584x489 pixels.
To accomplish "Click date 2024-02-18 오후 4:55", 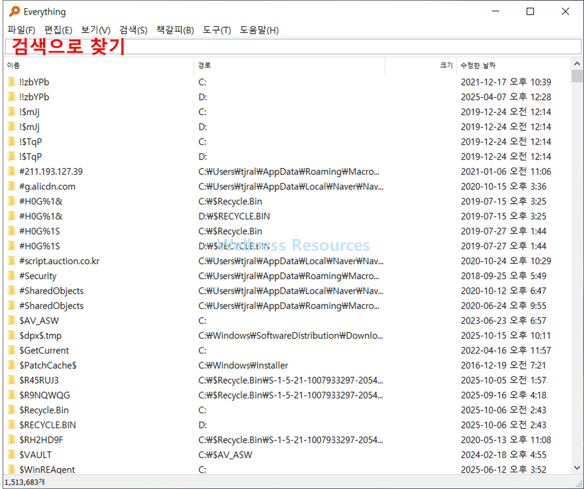I will pyautogui.click(x=503, y=454).
